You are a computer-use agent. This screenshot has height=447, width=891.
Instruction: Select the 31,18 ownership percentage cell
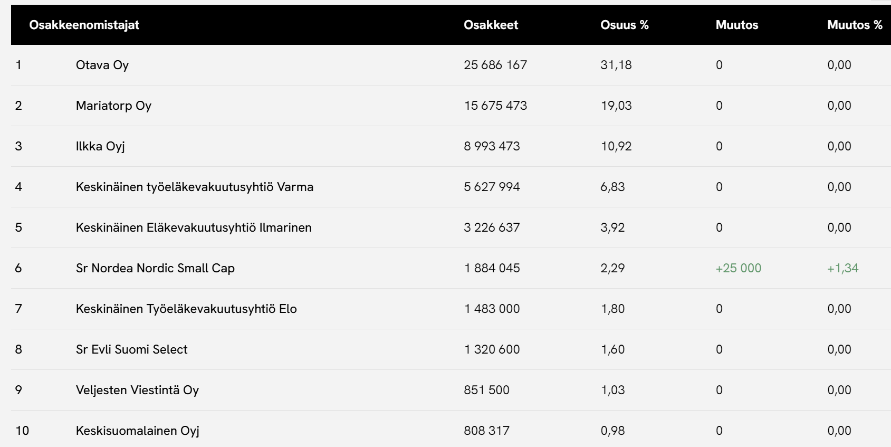pos(616,65)
